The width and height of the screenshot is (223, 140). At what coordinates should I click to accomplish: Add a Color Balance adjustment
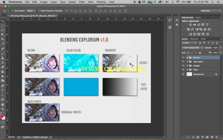pyautogui.click(x=192, y=30)
